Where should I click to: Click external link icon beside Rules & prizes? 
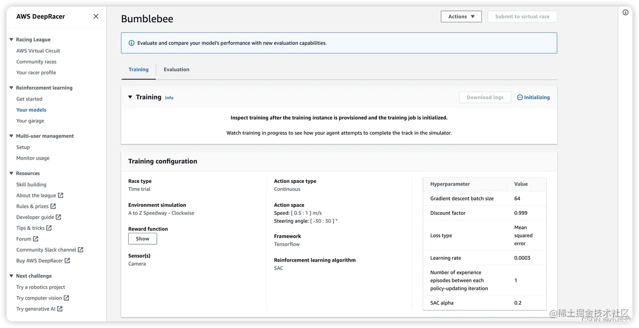click(x=53, y=206)
